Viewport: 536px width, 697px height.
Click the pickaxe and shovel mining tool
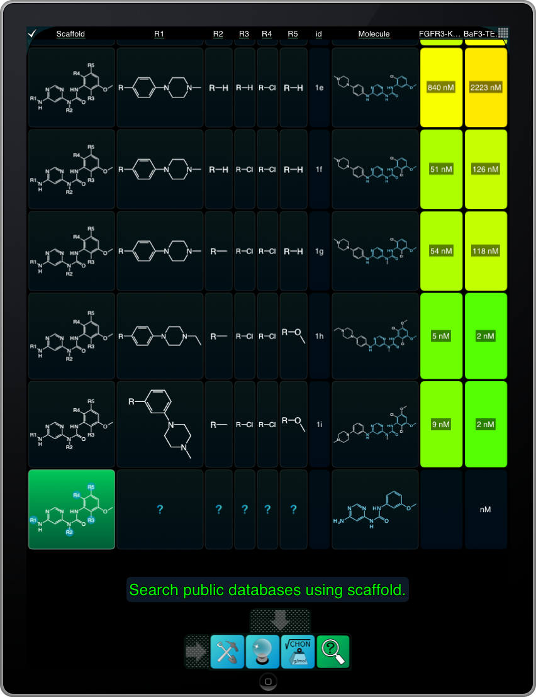click(x=227, y=652)
